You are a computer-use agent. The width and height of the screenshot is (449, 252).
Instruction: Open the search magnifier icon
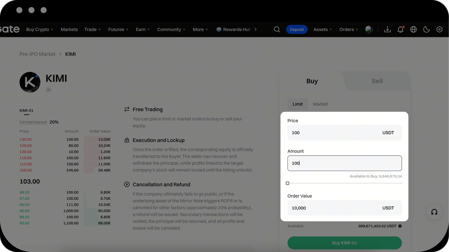pyautogui.click(x=277, y=29)
